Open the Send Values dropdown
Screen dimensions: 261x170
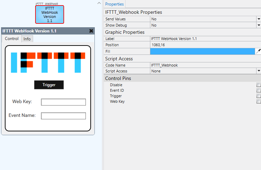(x=259, y=19)
